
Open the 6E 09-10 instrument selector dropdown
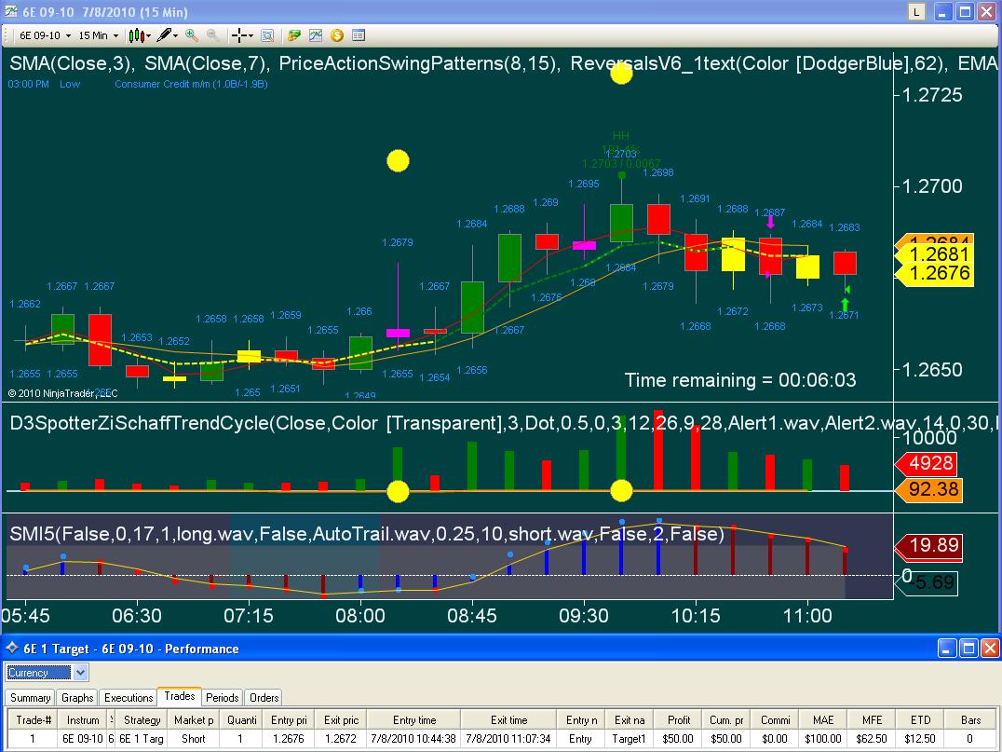pyautogui.click(x=45, y=35)
